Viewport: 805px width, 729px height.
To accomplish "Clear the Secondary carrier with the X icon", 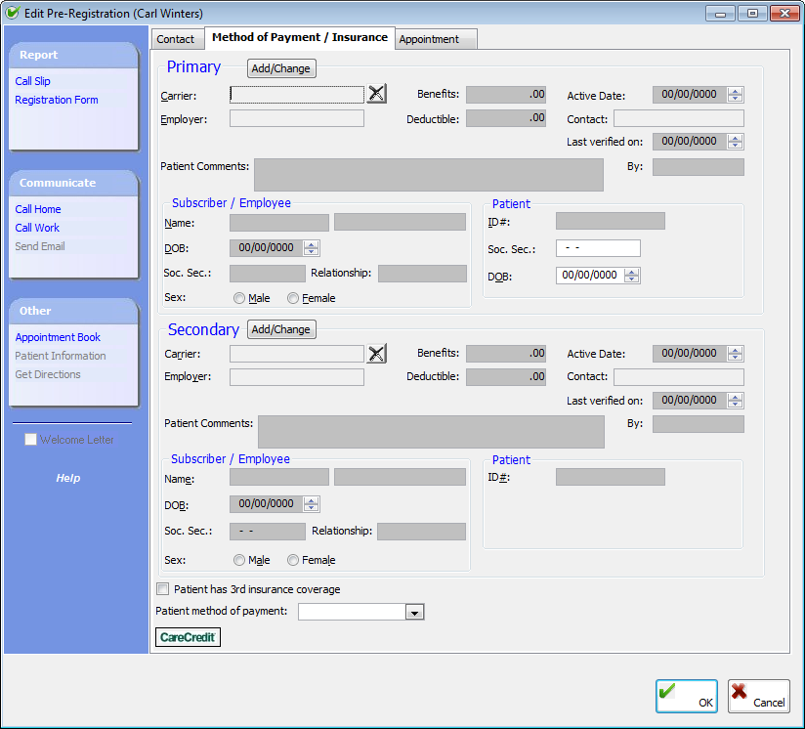I will [377, 354].
